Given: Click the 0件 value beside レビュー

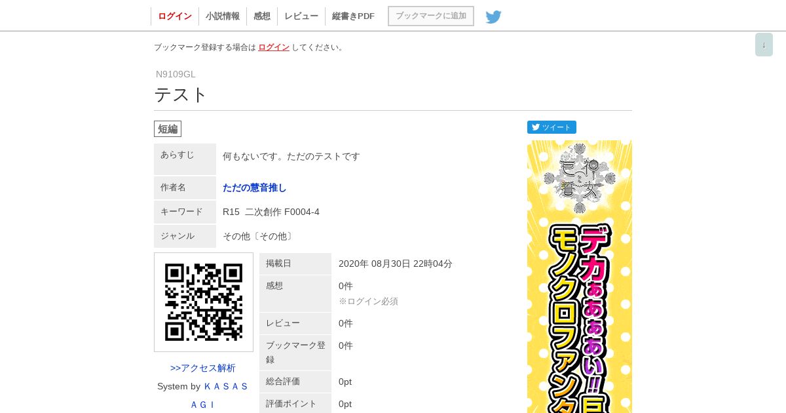Looking at the screenshot, I should tap(346, 323).
